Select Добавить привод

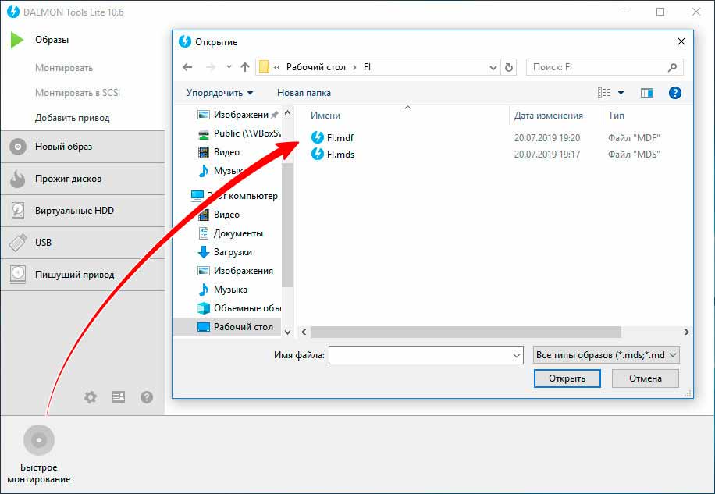click(72, 118)
